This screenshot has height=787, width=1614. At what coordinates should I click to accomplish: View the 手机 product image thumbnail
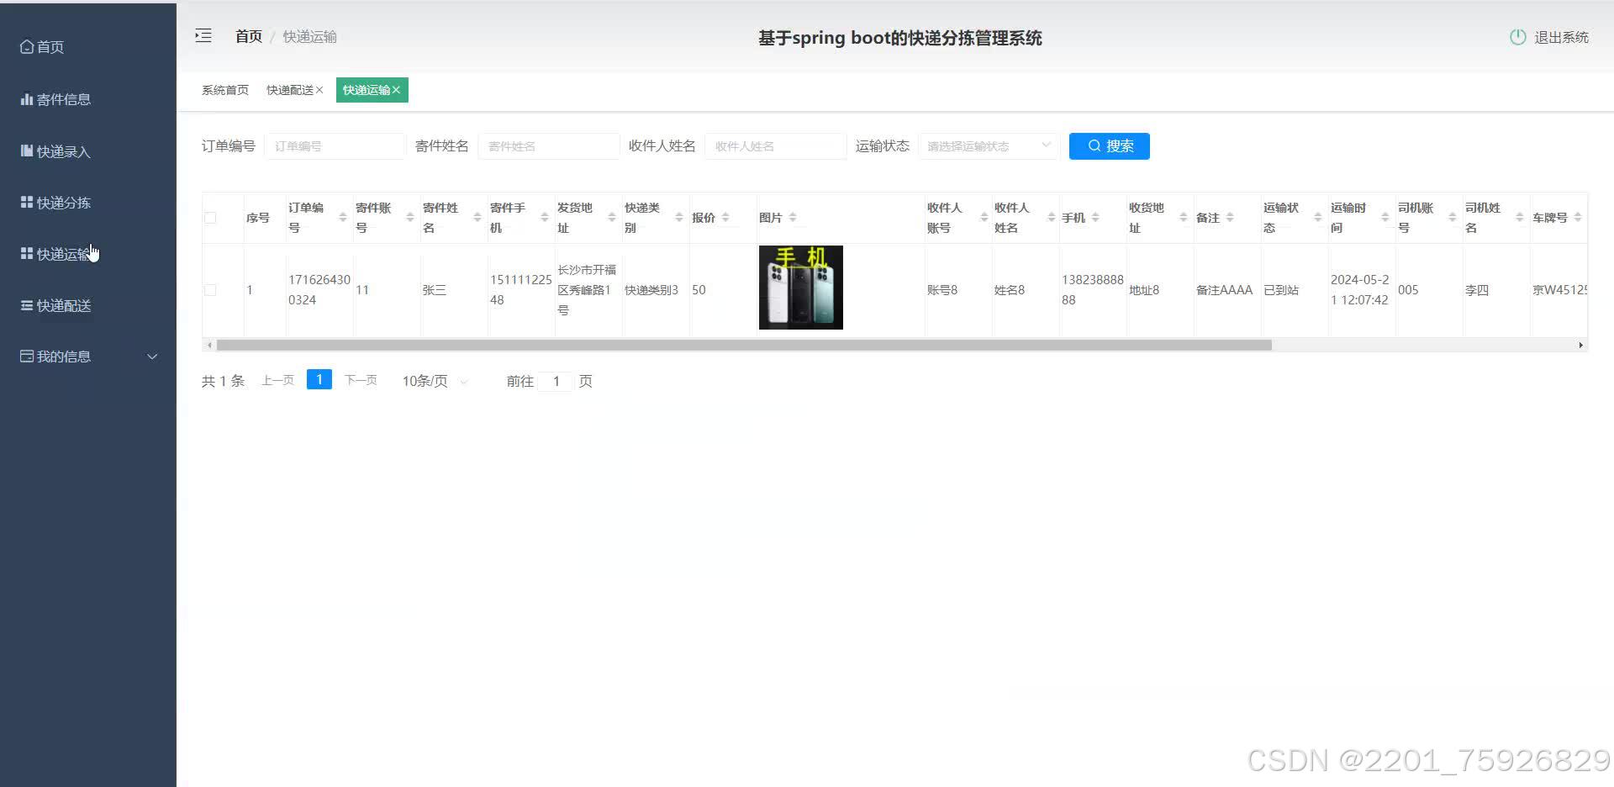[x=800, y=287]
